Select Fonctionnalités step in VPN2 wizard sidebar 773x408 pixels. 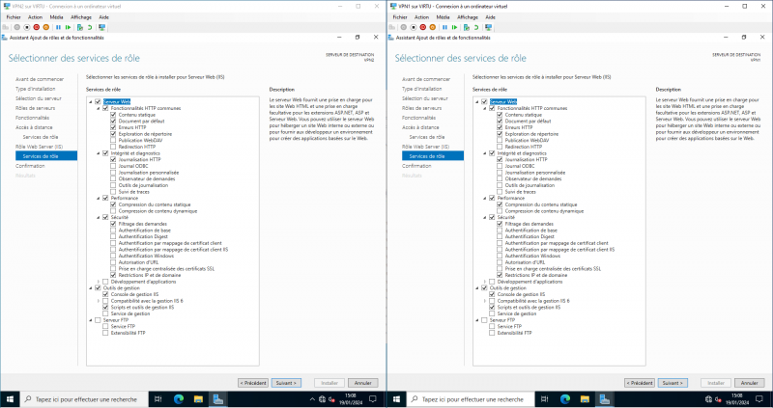click(33, 118)
